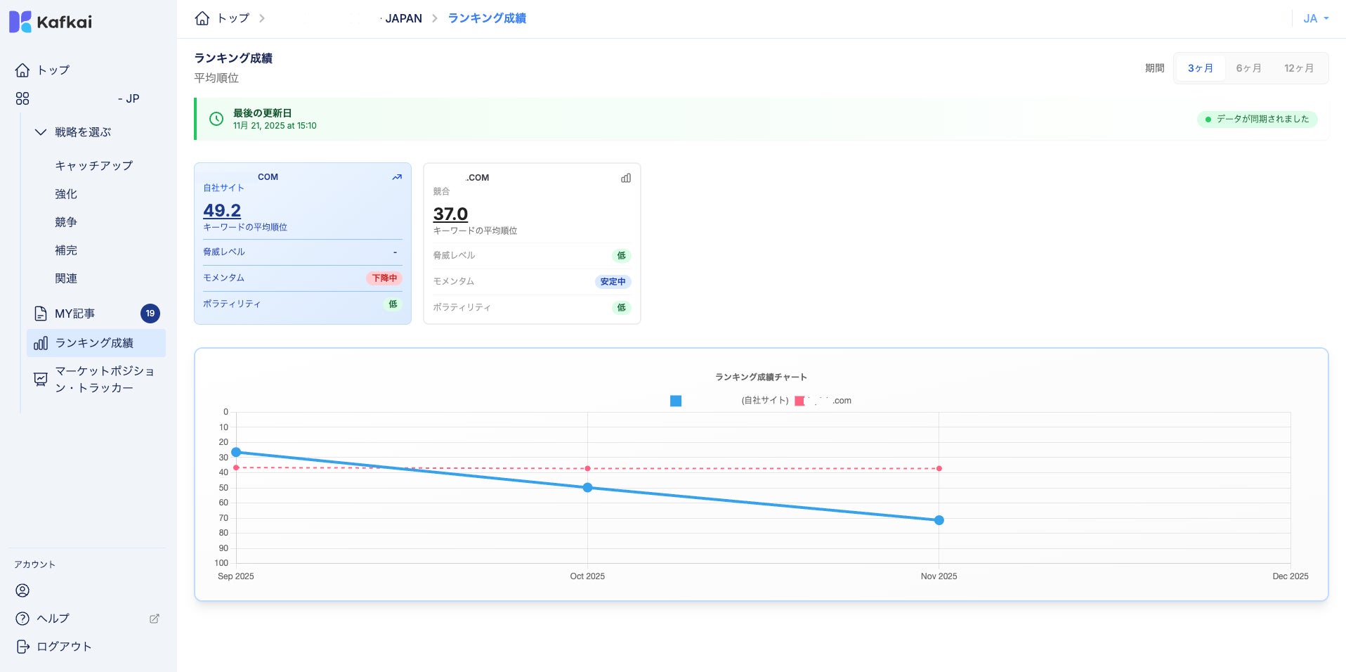Click the logout icon

click(22, 647)
